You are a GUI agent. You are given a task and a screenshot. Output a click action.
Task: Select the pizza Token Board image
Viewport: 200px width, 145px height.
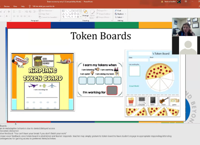(x=153, y=83)
